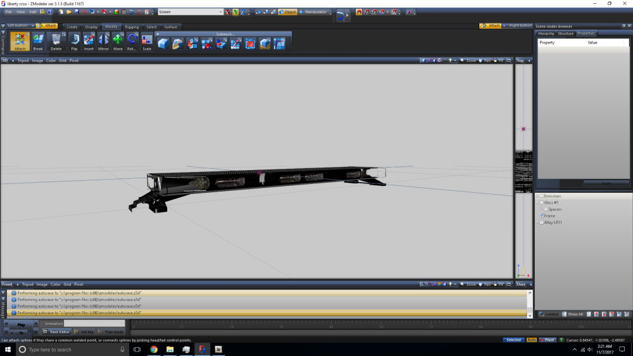This screenshot has width=633, height=356.
Task: Click the Isolated button
Action: (x=549, y=314)
